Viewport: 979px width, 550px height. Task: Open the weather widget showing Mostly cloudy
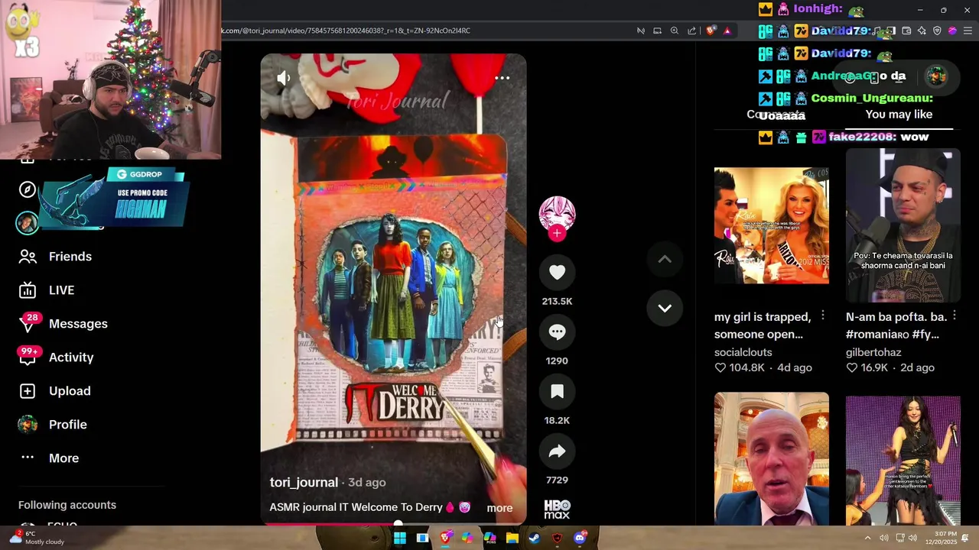coord(37,538)
